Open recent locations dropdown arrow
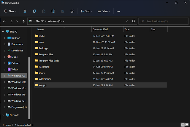Screen dimensions: 190x127 (17, 21)
